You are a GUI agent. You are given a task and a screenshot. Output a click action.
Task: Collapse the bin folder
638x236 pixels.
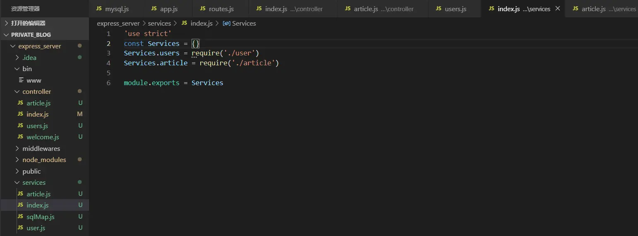[x=44, y=69]
